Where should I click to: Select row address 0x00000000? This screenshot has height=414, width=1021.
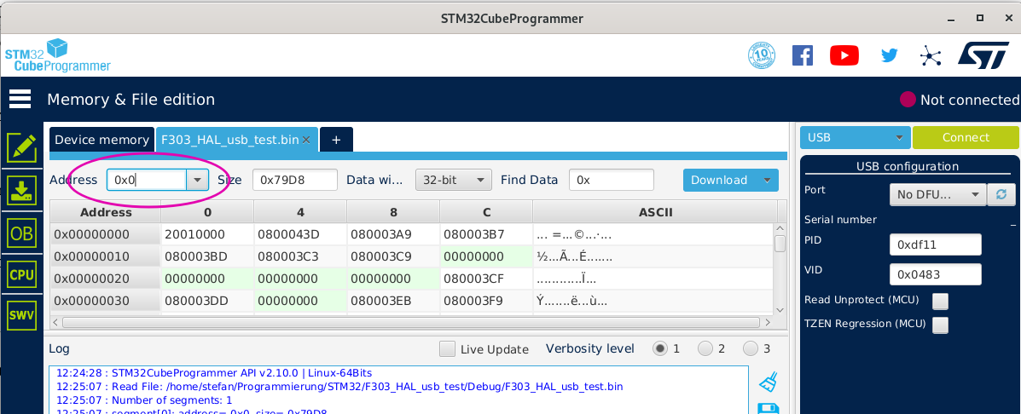106,234
